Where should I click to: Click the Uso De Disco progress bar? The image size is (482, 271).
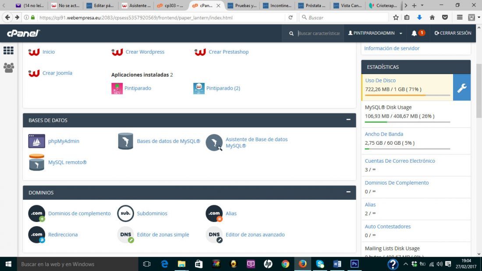click(408, 95)
